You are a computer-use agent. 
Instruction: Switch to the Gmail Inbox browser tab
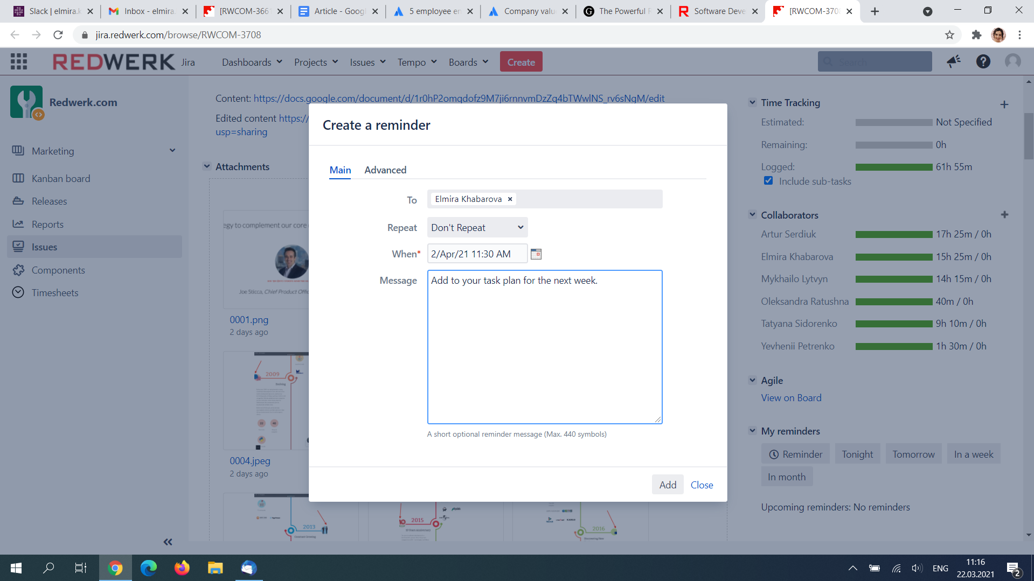pos(148,11)
